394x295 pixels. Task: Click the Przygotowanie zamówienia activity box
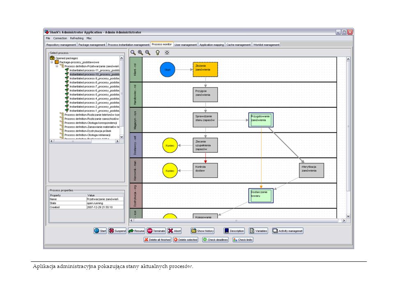[261, 120]
